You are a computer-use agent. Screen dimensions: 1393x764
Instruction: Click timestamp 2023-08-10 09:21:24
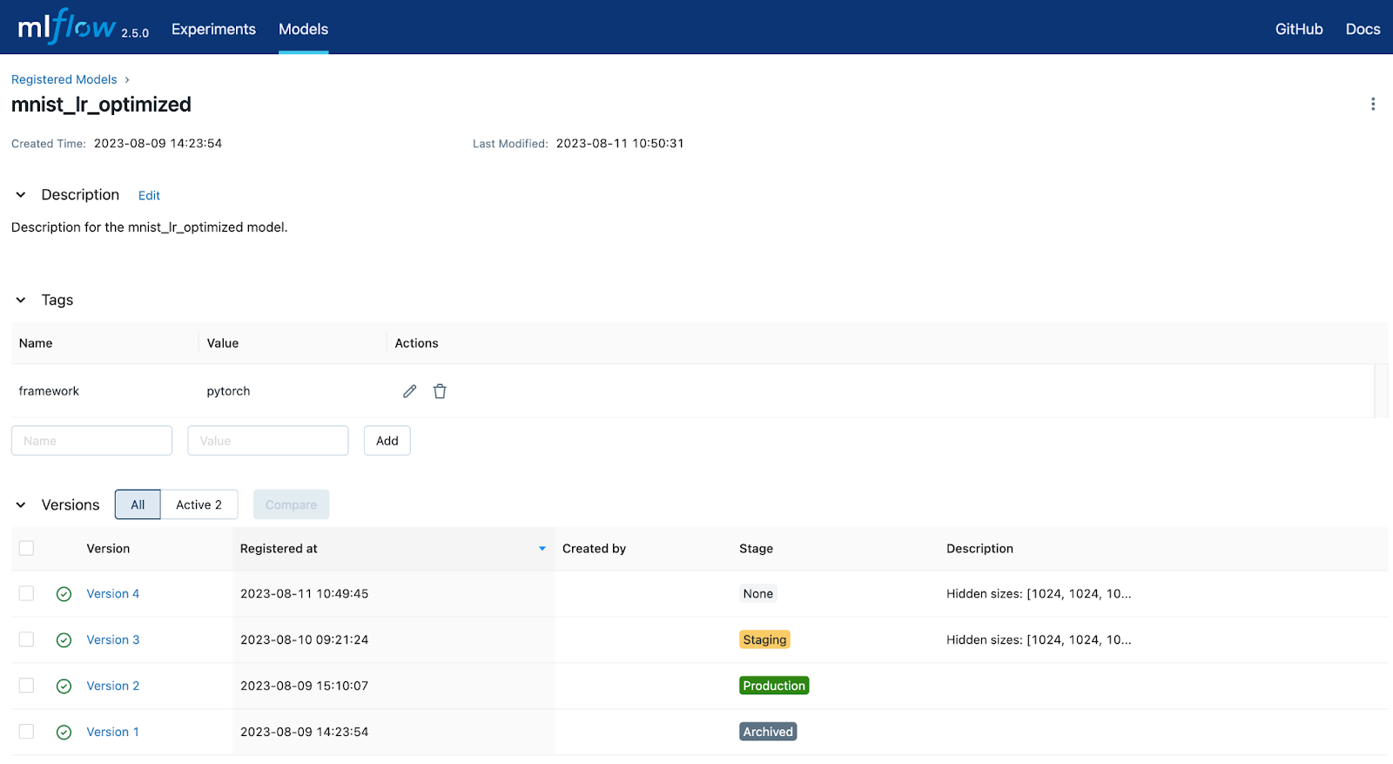[x=304, y=639]
